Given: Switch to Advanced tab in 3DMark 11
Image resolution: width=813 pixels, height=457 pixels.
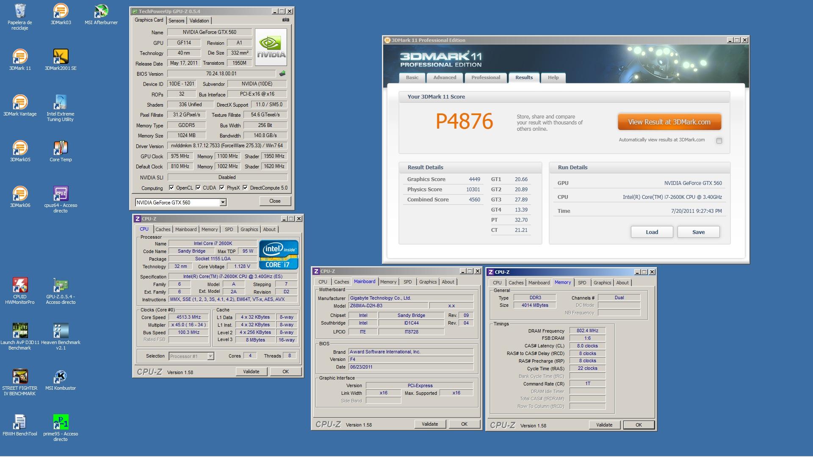Looking at the screenshot, I should pos(445,77).
